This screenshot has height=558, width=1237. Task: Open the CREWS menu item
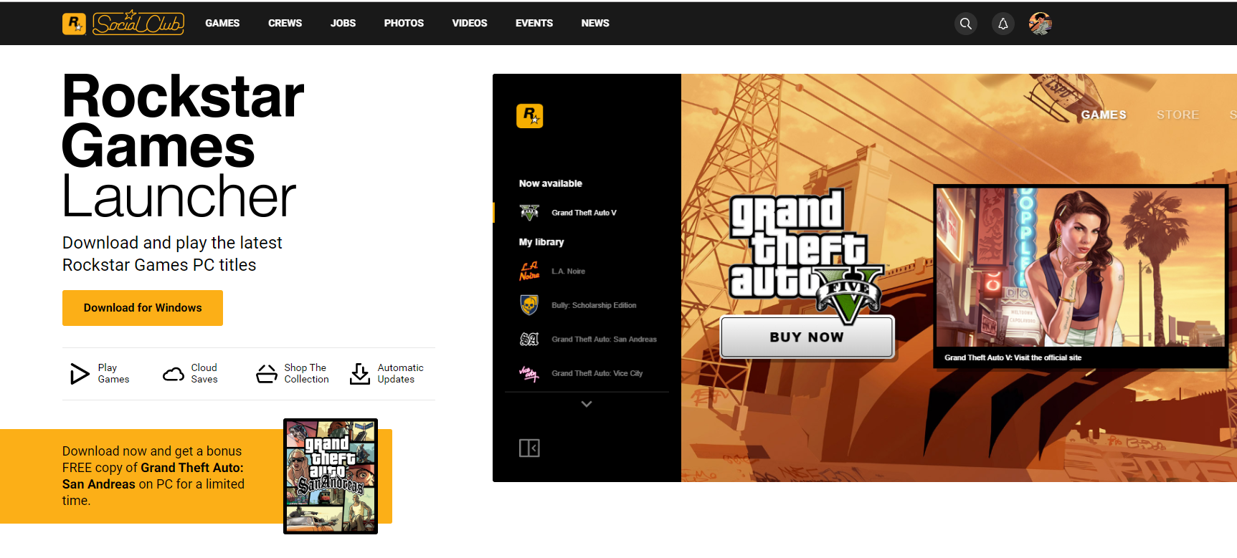[x=285, y=24]
